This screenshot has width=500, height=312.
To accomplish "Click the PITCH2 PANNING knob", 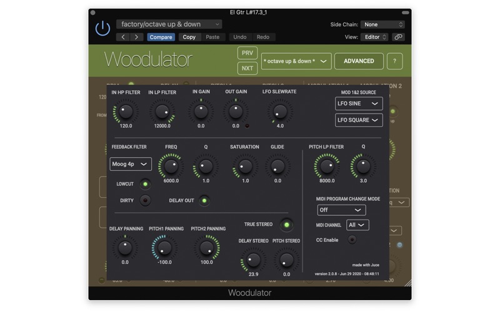I will point(207,248).
